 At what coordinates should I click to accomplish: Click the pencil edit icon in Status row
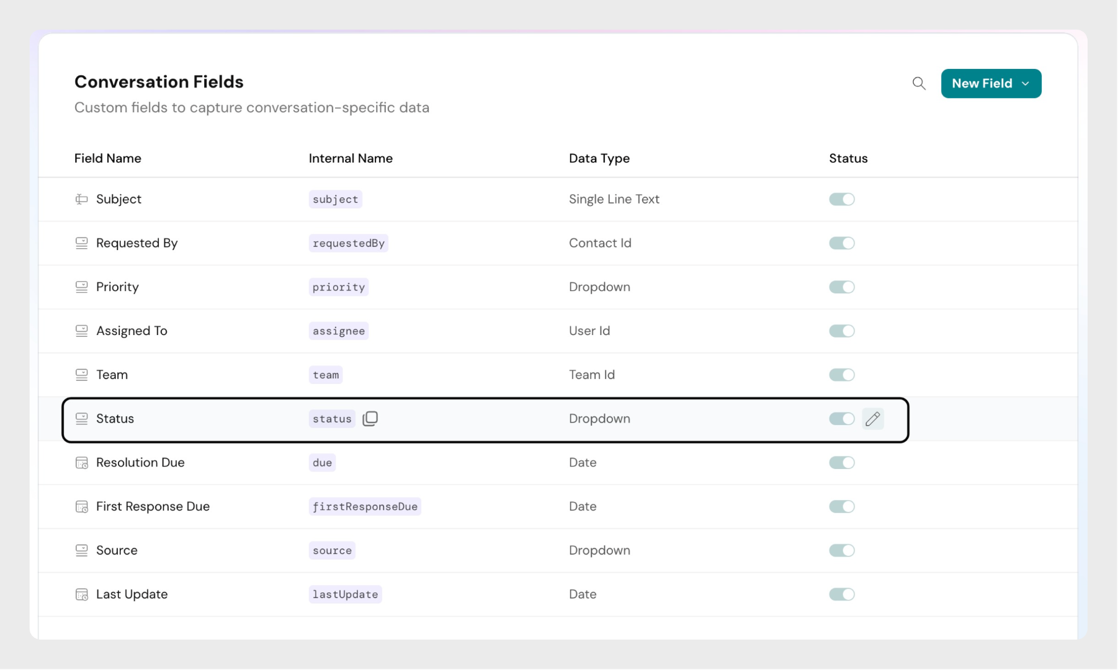pyautogui.click(x=872, y=419)
